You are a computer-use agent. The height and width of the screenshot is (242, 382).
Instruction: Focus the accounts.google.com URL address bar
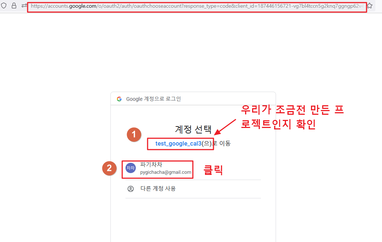point(197,6)
